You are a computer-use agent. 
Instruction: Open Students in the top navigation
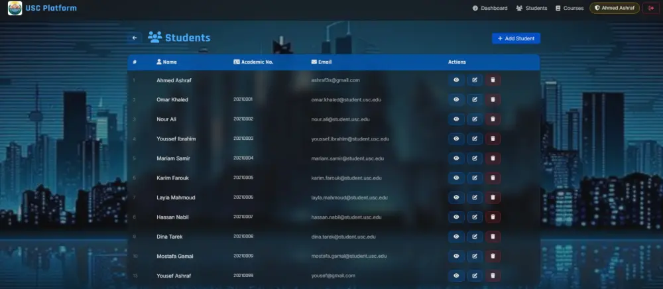(532, 8)
